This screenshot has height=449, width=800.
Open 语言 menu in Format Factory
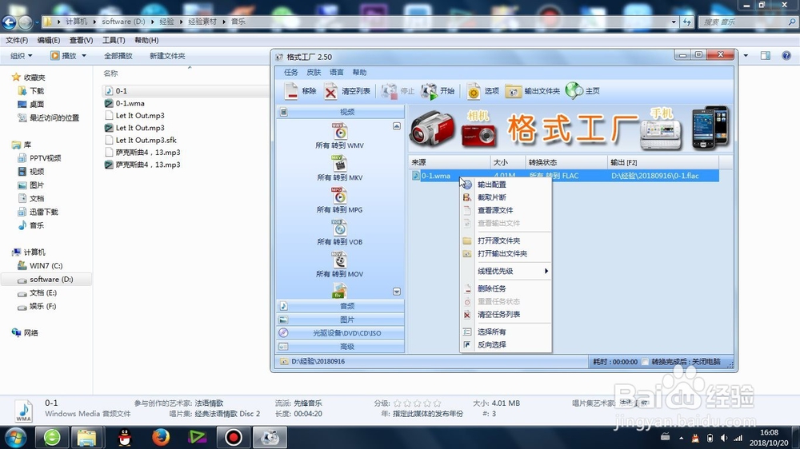(337, 73)
